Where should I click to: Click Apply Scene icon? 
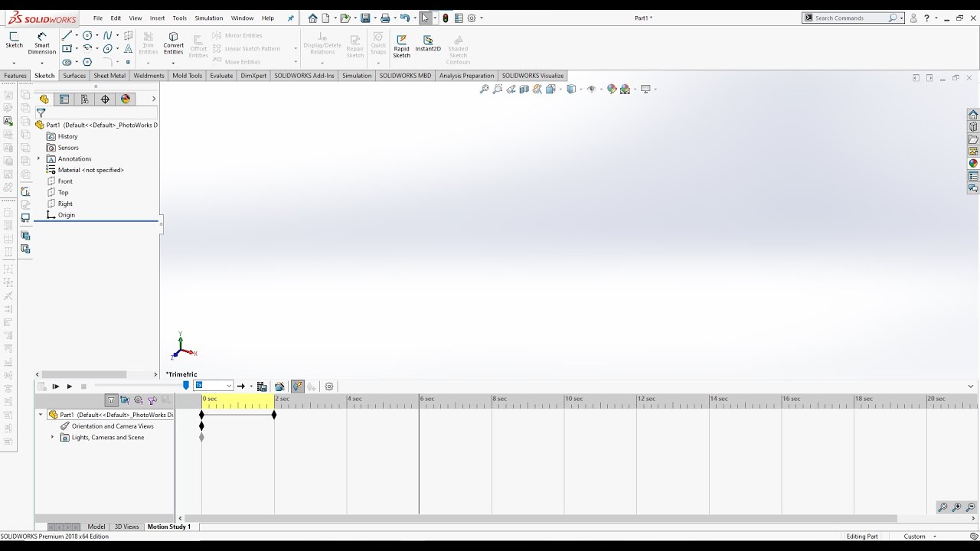(x=625, y=90)
